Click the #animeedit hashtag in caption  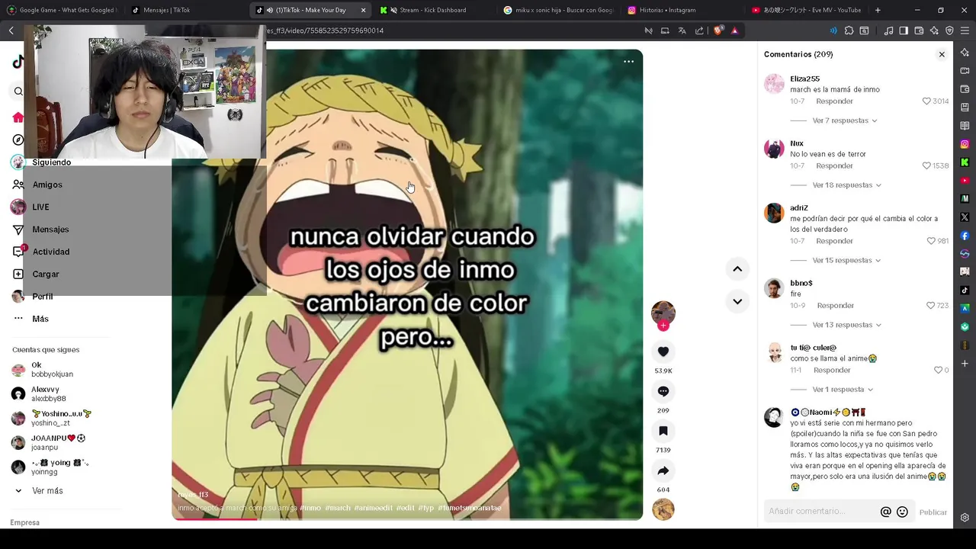point(373,508)
